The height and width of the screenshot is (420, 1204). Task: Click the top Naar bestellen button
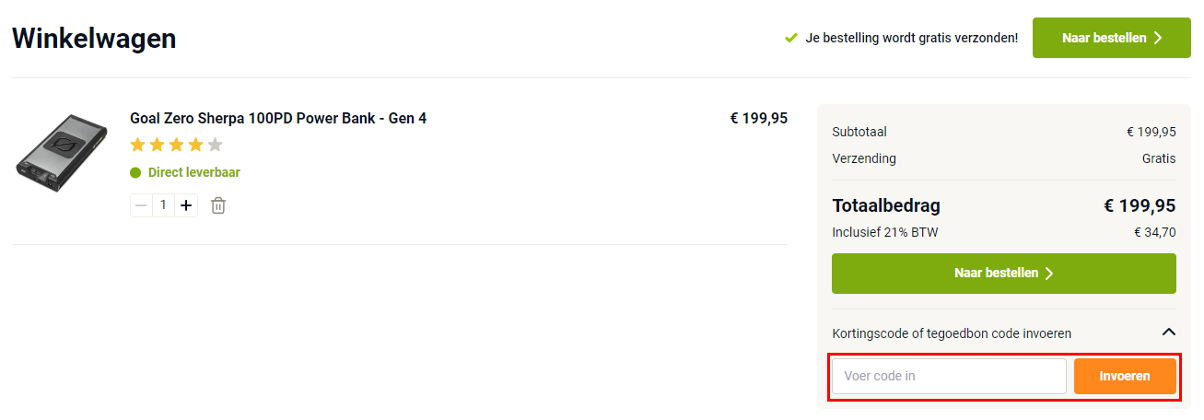[x=1112, y=38]
